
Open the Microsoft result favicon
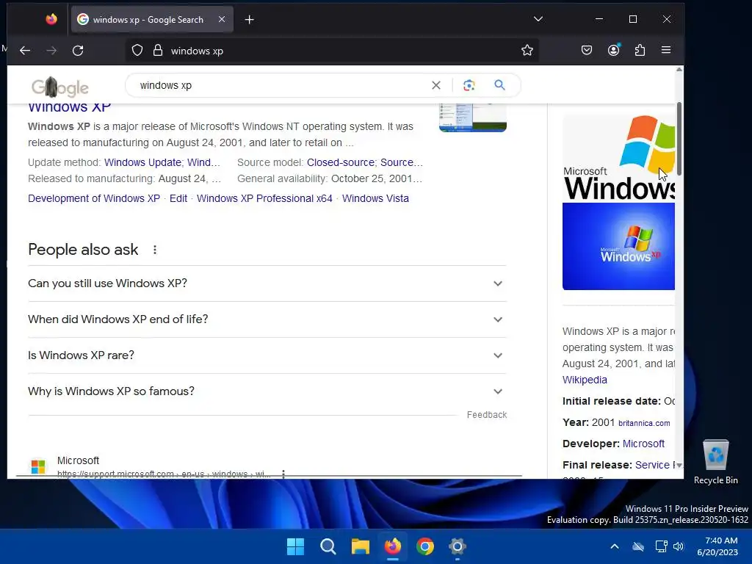click(38, 466)
